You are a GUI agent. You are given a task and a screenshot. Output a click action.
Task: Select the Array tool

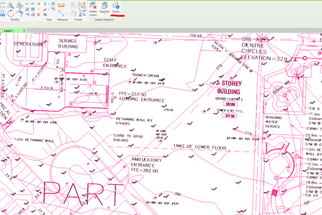tap(27, 9)
